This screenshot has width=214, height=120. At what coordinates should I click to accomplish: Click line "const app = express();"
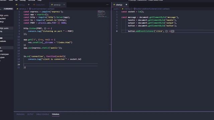(36, 14)
